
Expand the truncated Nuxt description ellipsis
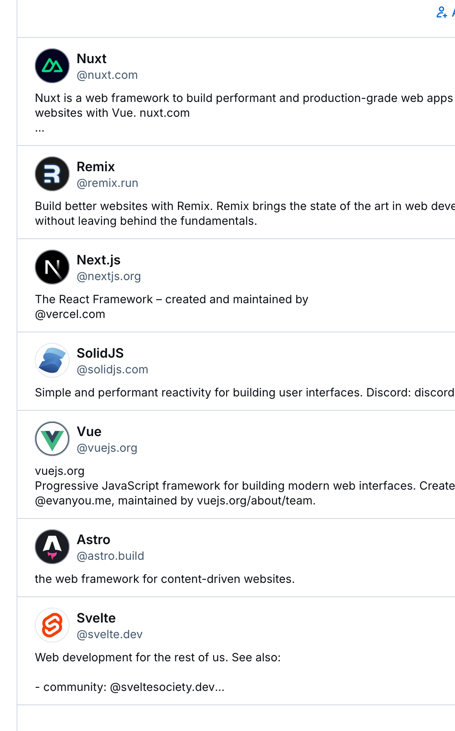(x=40, y=129)
